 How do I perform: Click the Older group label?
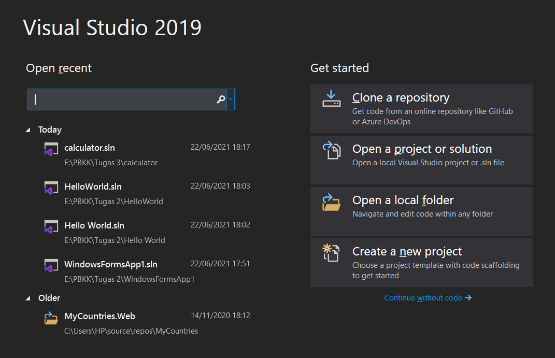click(49, 298)
